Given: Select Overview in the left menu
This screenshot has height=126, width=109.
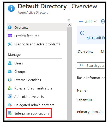Looking at the screenshot, I should tap(37, 27).
